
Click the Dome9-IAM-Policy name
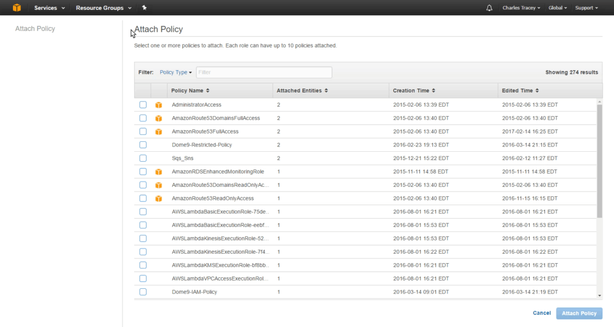pos(194,292)
